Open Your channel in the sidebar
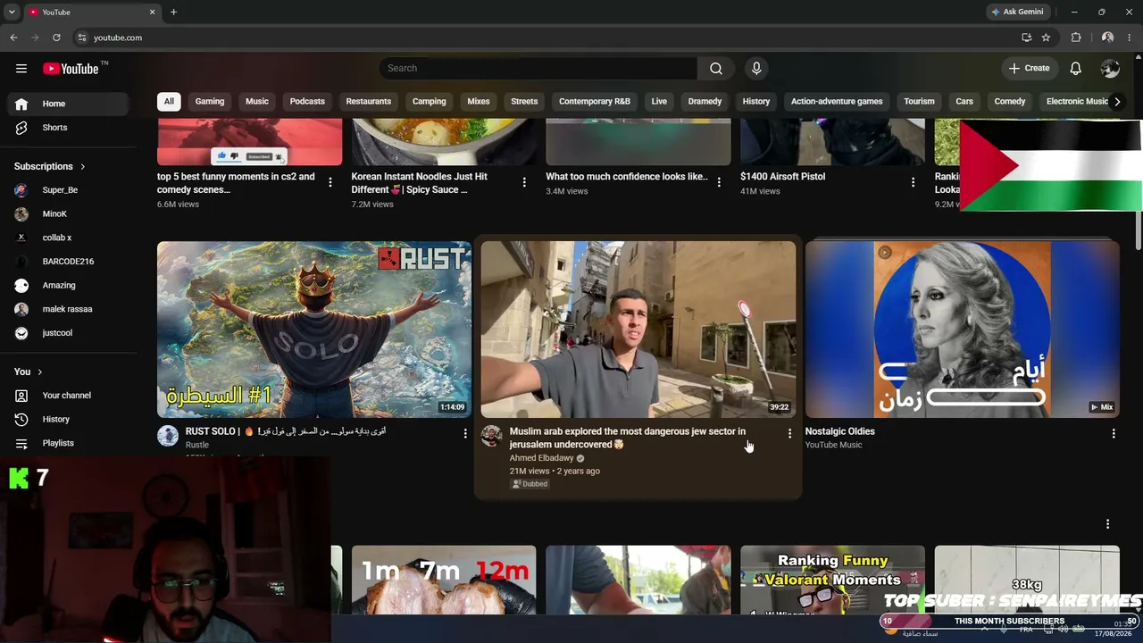1143x643 pixels. point(69,396)
